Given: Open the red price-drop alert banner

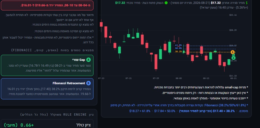Looking at the screenshot, I should click(x=47, y=5).
